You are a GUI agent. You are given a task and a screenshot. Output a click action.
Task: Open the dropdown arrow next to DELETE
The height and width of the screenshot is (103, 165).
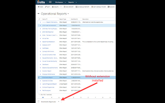pos(61,7)
